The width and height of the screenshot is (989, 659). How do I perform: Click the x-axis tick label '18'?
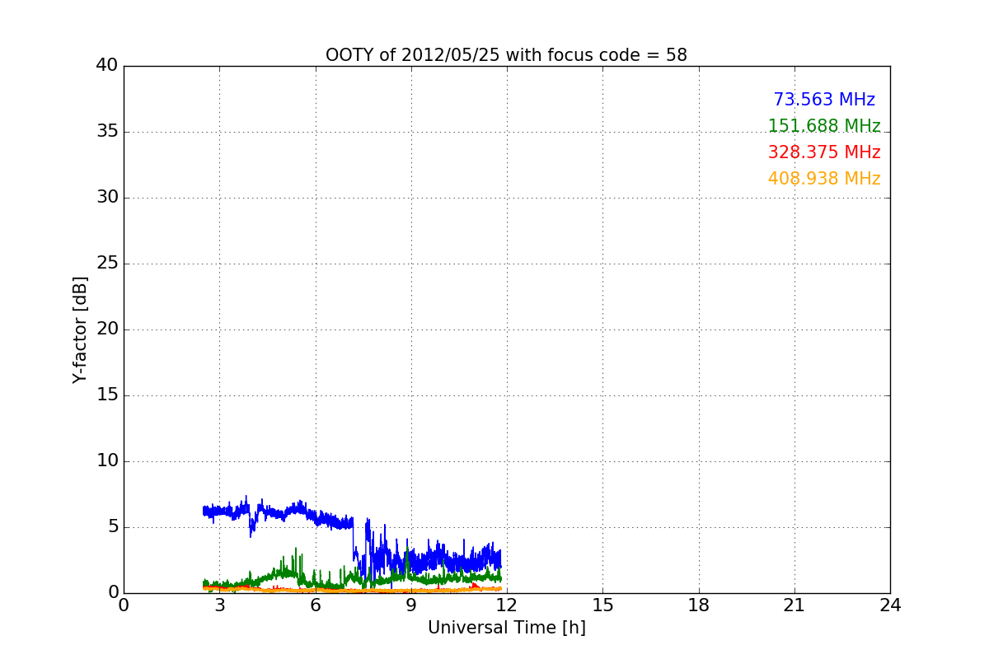pyautogui.click(x=699, y=605)
